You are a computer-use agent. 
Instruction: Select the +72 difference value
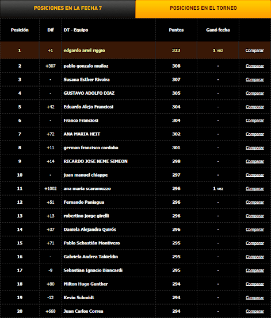pyautogui.click(x=51, y=134)
